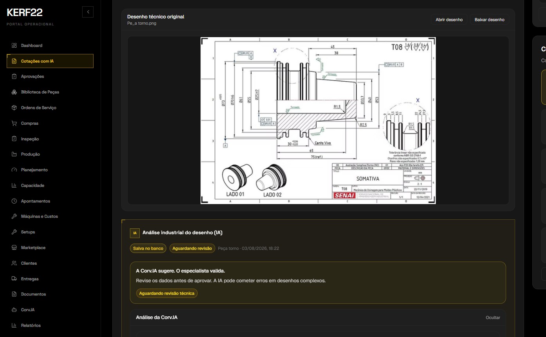The width and height of the screenshot is (546, 337).
Task: Click the Aguardando revisão status badge
Action: coord(192,248)
